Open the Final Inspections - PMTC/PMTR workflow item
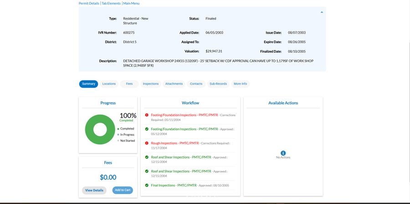The height and width of the screenshot is (204, 410). pos(174,185)
